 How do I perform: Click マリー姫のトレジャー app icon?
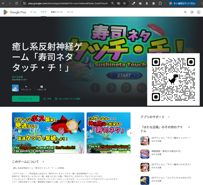[x=145, y=141]
